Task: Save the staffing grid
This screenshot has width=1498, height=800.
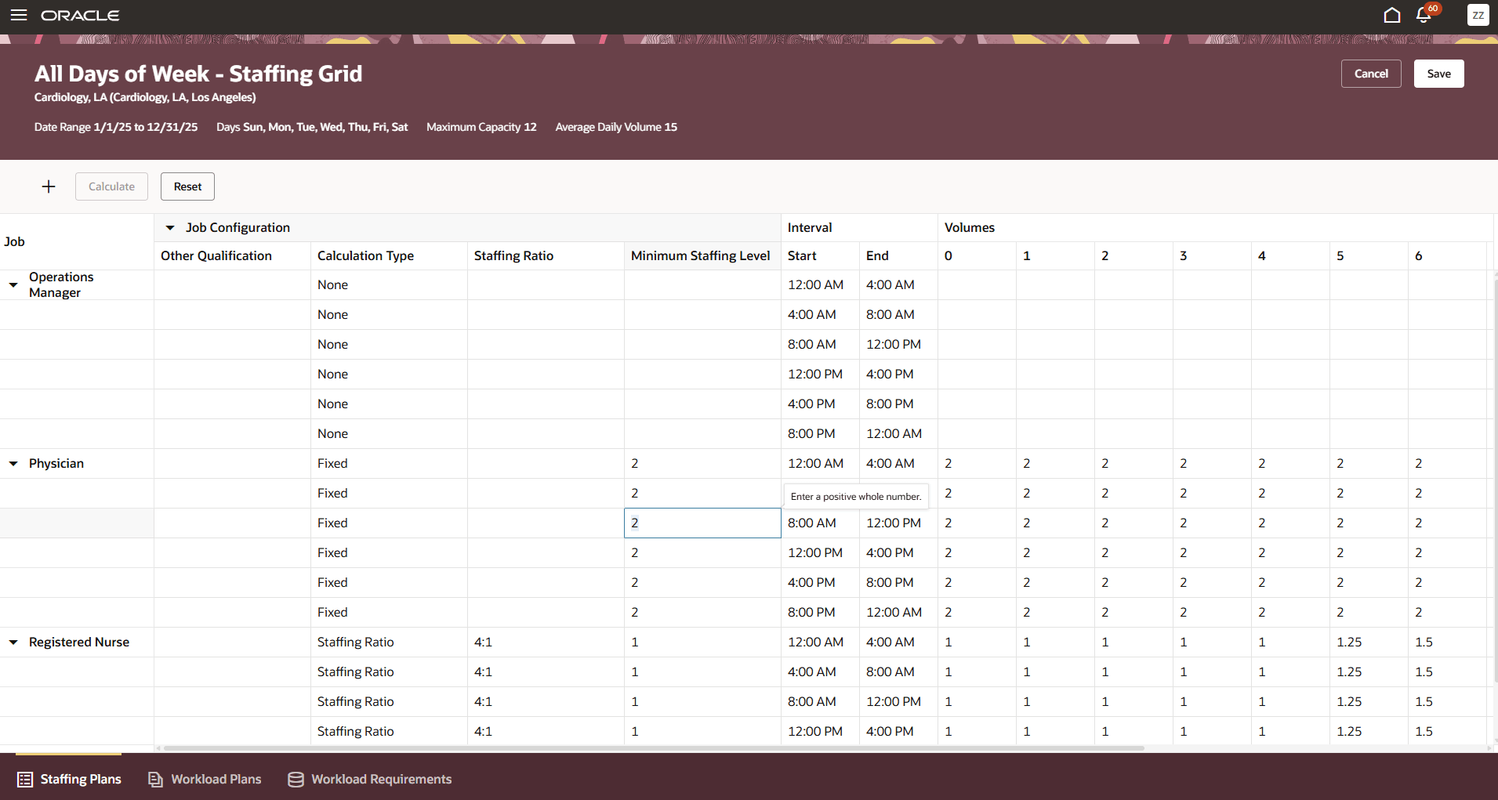Action: coord(1438,73)
